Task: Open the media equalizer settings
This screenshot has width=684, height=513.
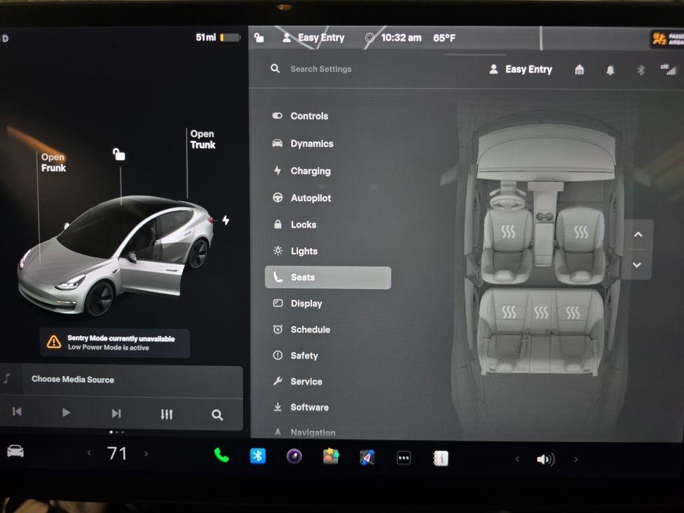Action: click(167, 414)
